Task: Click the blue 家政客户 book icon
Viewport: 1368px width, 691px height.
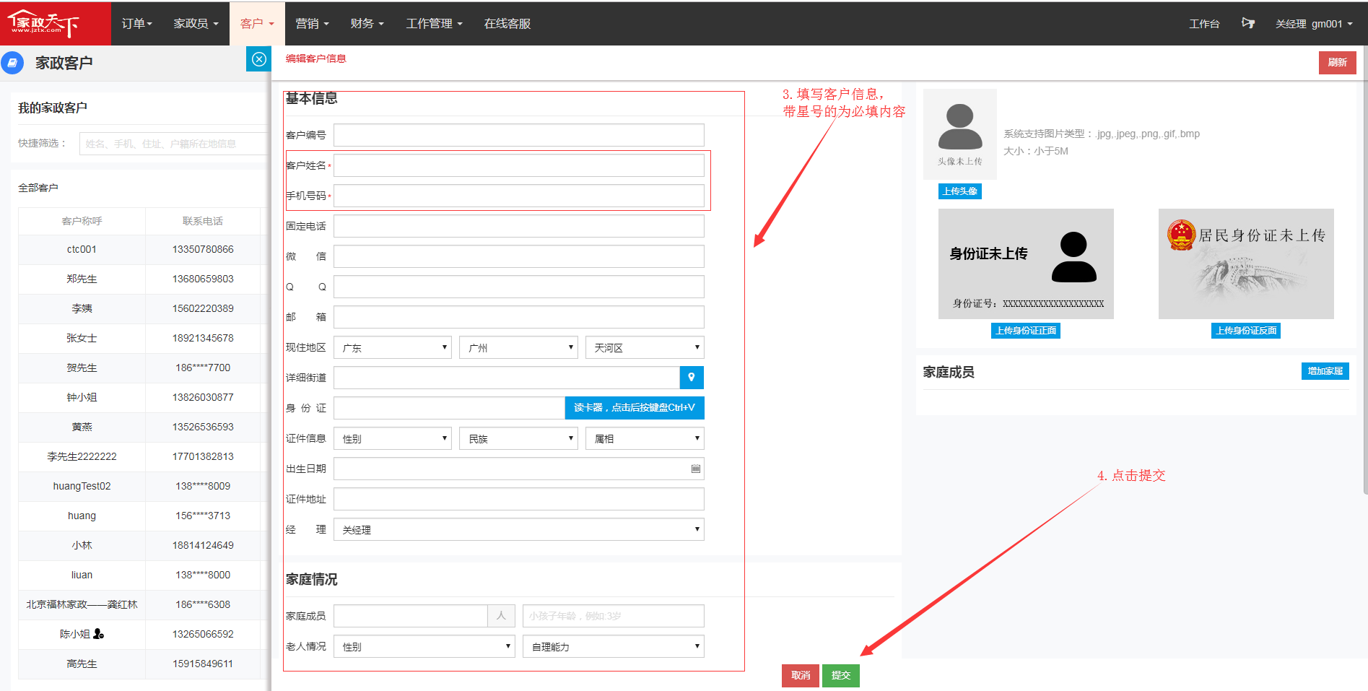Action: click(12, 63)
